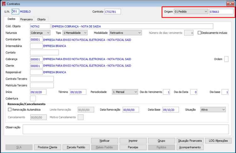Screen dimensions: 236x153
Task: Open the Tipo Mensalidade dropdown
Action: pyautogui.click(x=75, y=33)
